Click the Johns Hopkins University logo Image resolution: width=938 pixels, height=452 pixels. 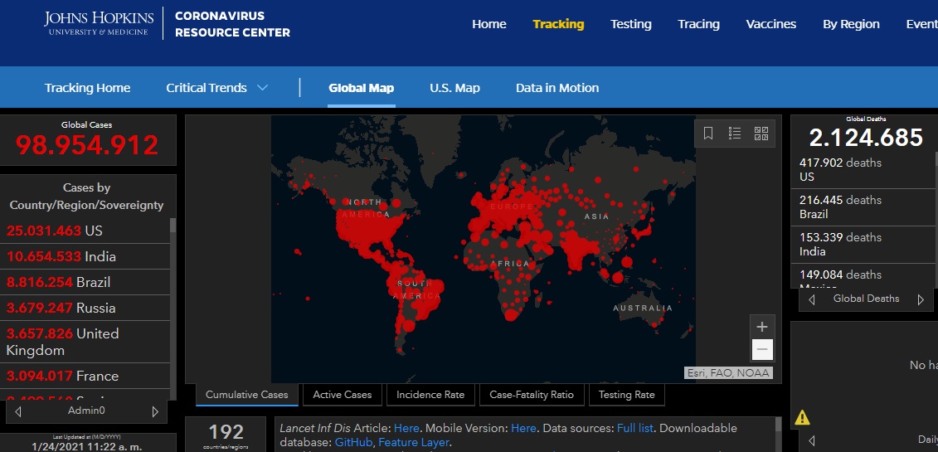pos(98,22)
